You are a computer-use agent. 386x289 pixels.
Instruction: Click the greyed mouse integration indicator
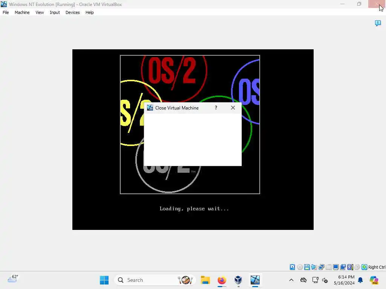point(357,267)
